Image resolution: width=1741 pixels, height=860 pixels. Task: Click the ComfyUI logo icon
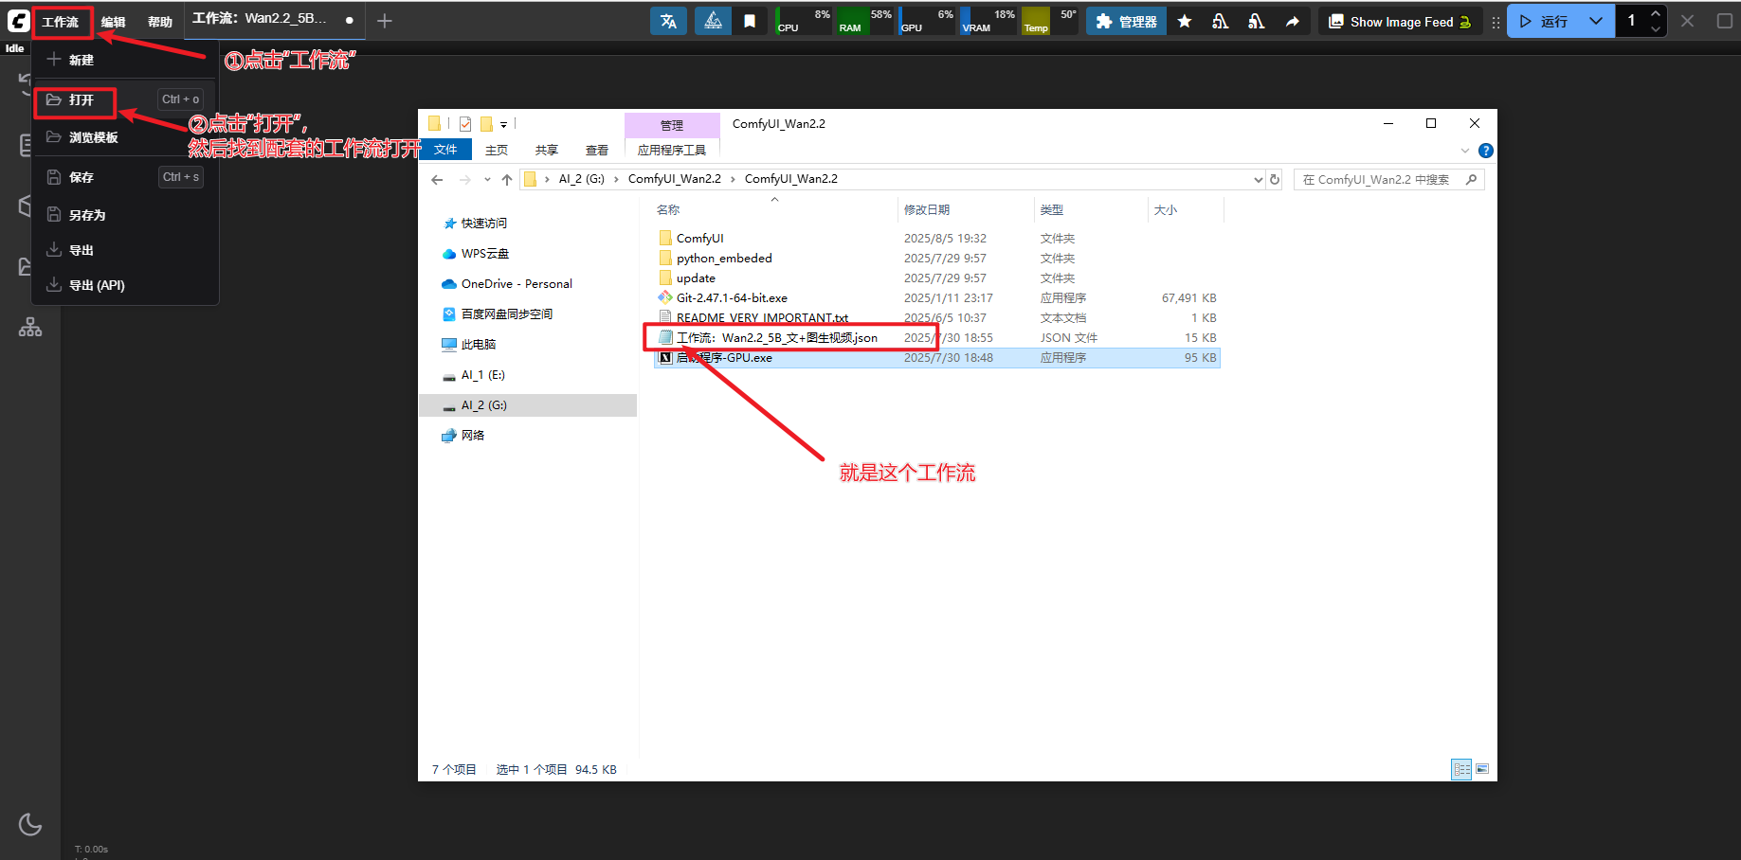pyautogui.click(x=18, y=21)
